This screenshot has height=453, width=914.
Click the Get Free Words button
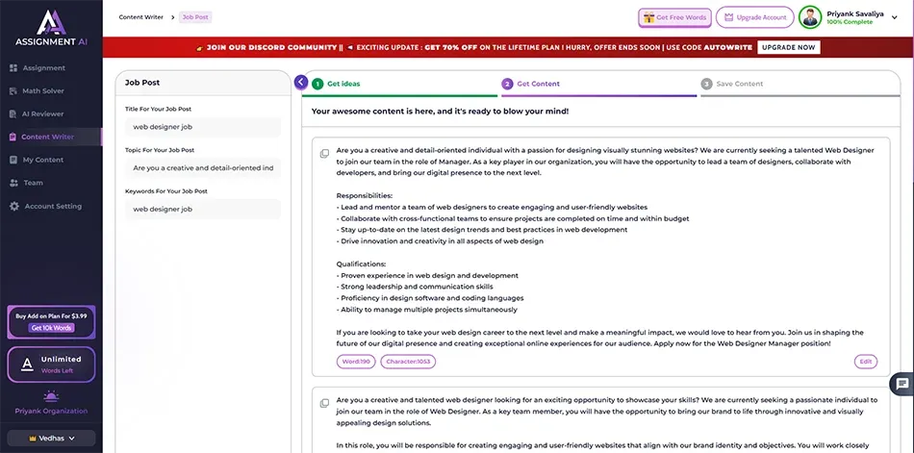pos(673,17)
